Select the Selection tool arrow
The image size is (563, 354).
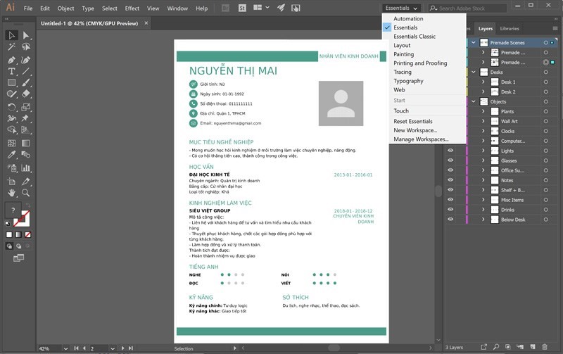tap(11, 35)
